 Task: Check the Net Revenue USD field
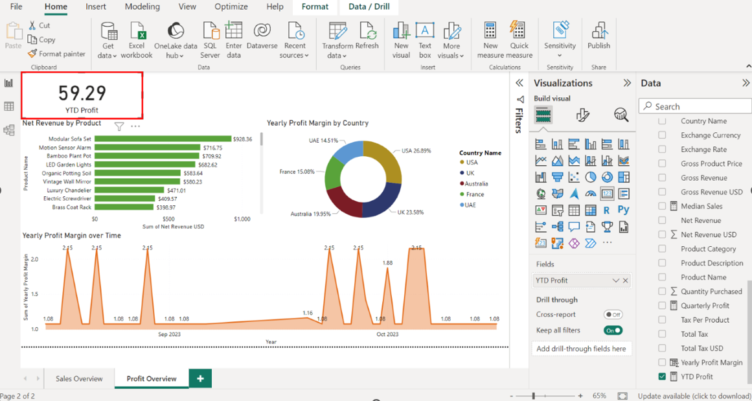click(x=662, y=235)
